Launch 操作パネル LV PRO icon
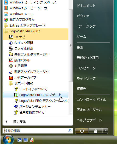The image size is (117, 145). pos(11,60)
